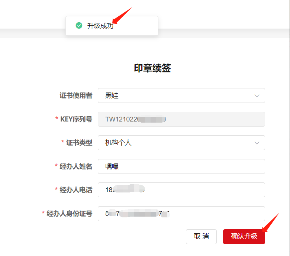This screenshot has width=290, height=256.
Task: Click the KEY序列号 field label
Action: (x=76, y=119)
